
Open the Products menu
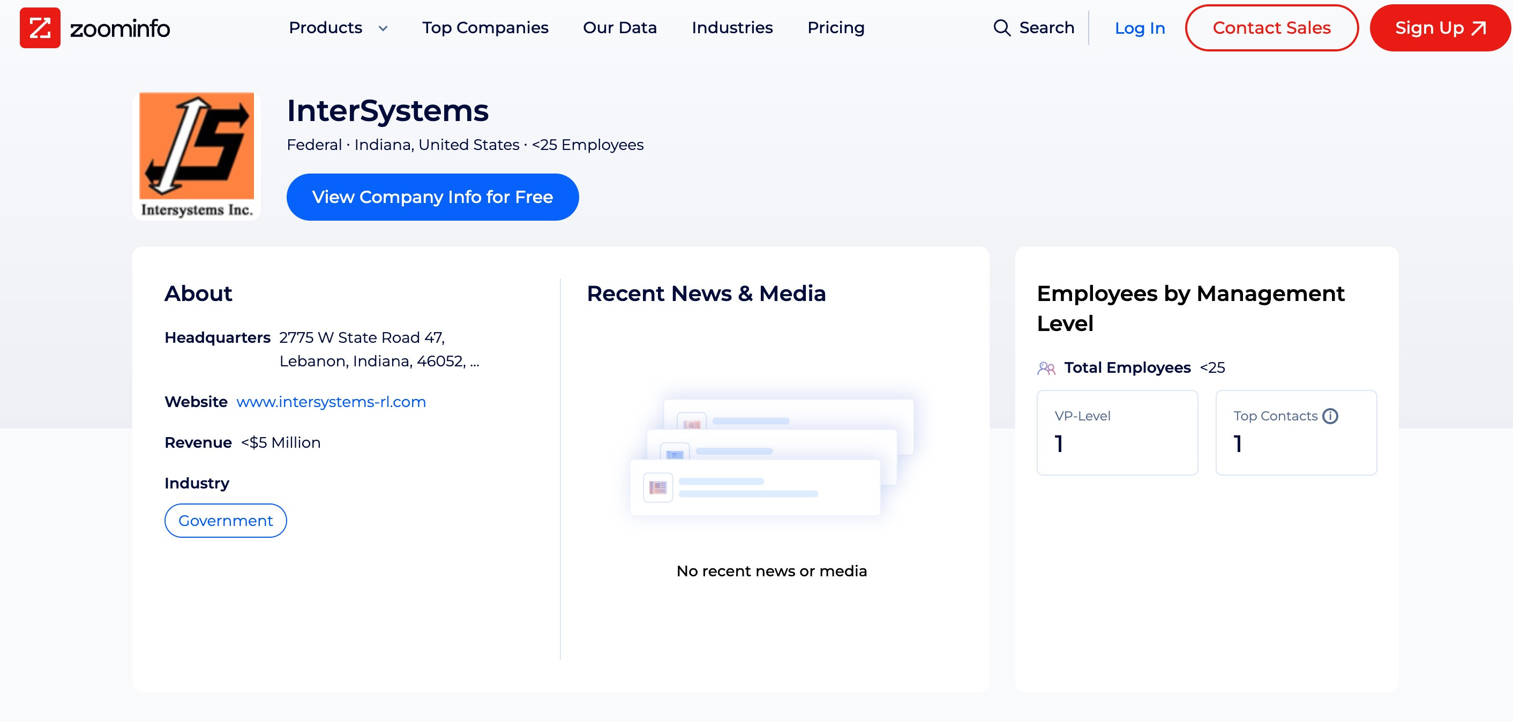(x=325, y=28)
